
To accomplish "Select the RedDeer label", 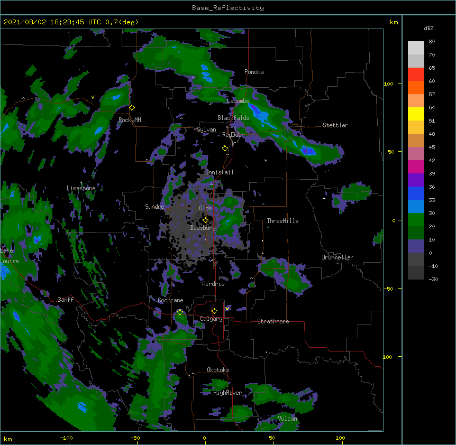I will point(233,135).
